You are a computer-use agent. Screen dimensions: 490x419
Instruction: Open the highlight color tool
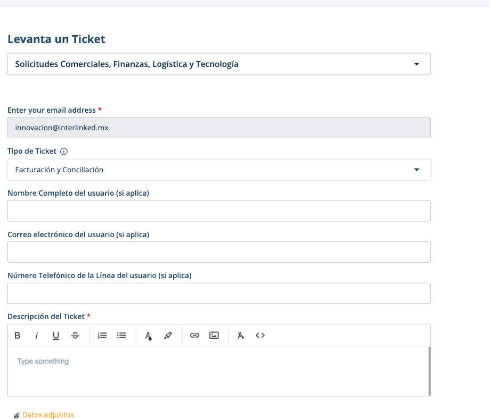pyautogui.click(x=168, y=336)
